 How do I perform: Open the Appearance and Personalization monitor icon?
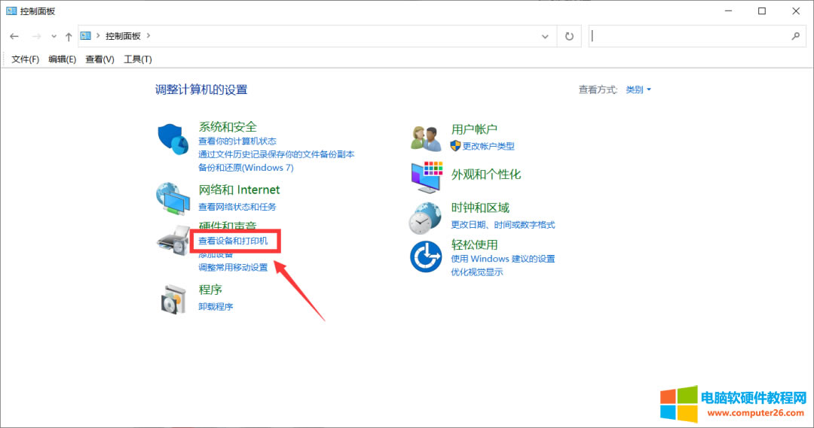click(x=427, y=177)
